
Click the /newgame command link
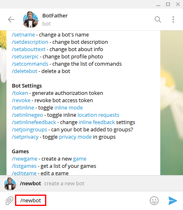[x=24, y=159]
